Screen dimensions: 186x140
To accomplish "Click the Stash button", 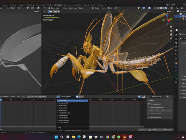I will coord(43,97).
